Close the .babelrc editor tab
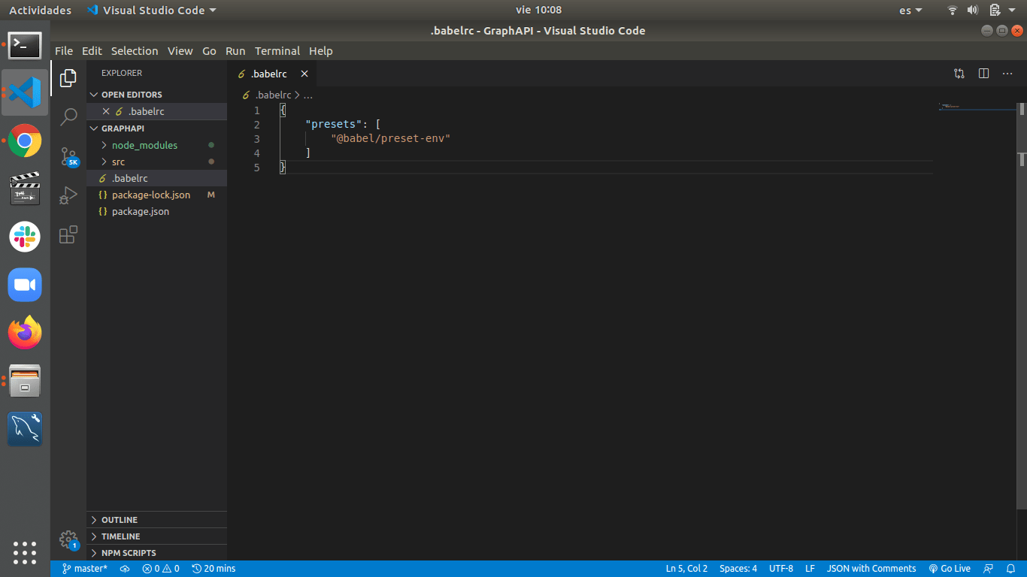Screen dimensions: 1027x577 click(x=304, y=74)
